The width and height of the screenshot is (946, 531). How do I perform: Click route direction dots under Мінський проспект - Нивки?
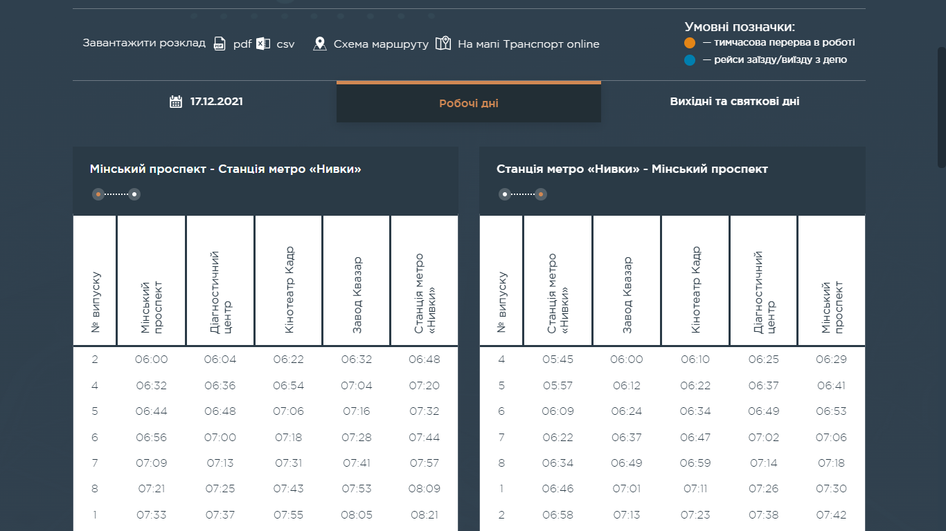(116, 194)
